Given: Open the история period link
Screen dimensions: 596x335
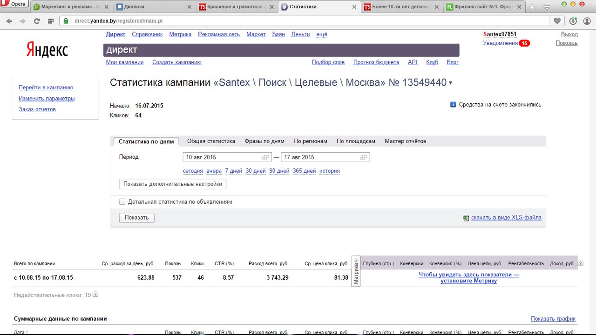Looking at the screenshot, I should pos(330,171).
